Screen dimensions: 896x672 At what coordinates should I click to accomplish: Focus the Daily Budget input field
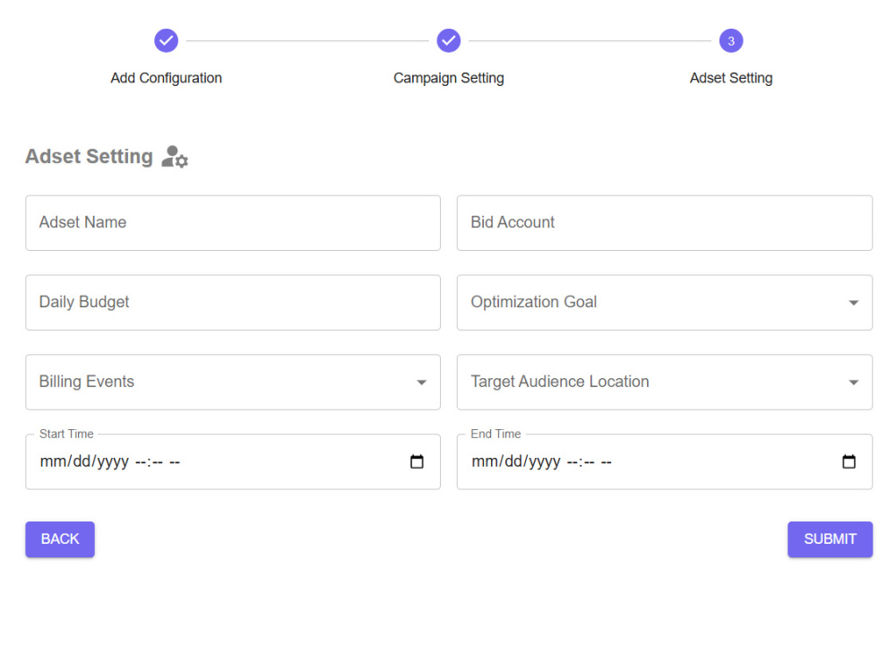[x=233, y=302]
